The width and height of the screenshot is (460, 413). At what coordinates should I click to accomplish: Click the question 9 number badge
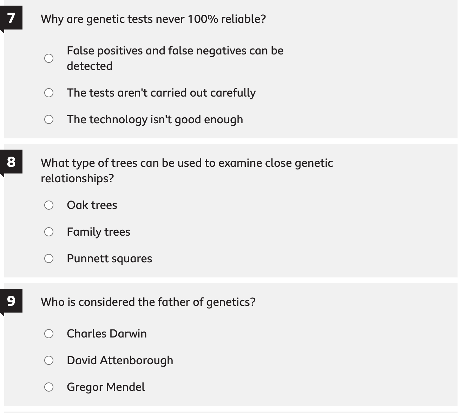(11, 301)
